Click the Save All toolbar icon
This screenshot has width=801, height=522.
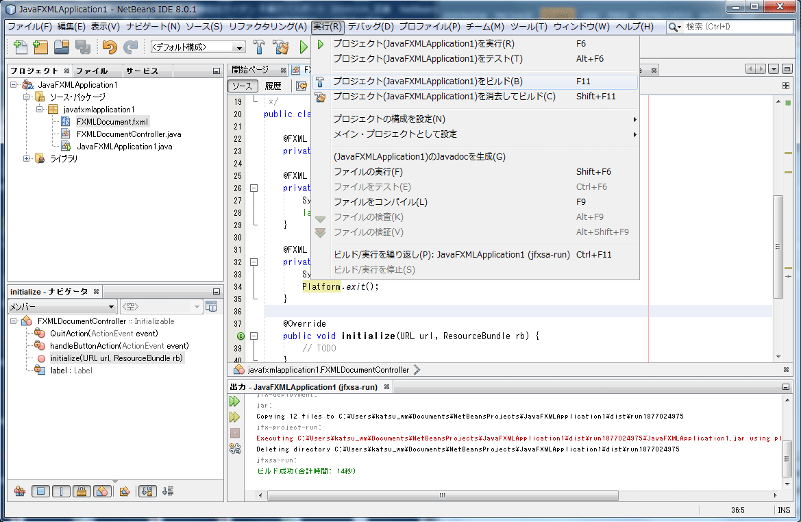point(83,47)
